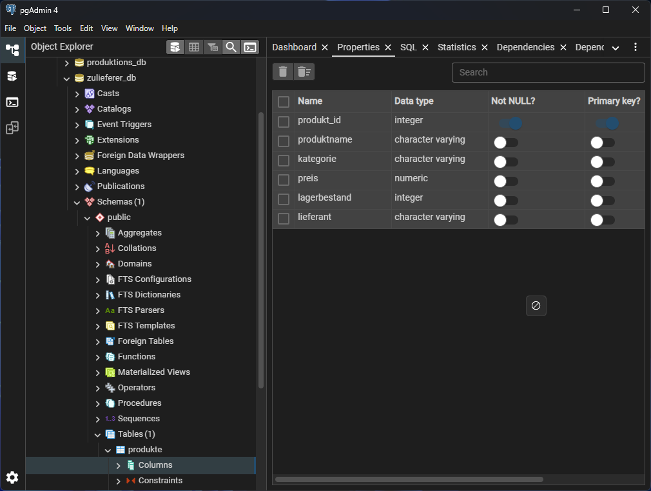Image resolution: width=651 pixels, height=491 pixels.
Task: Toggle Primary key for preis column
Action: point(603,181)
